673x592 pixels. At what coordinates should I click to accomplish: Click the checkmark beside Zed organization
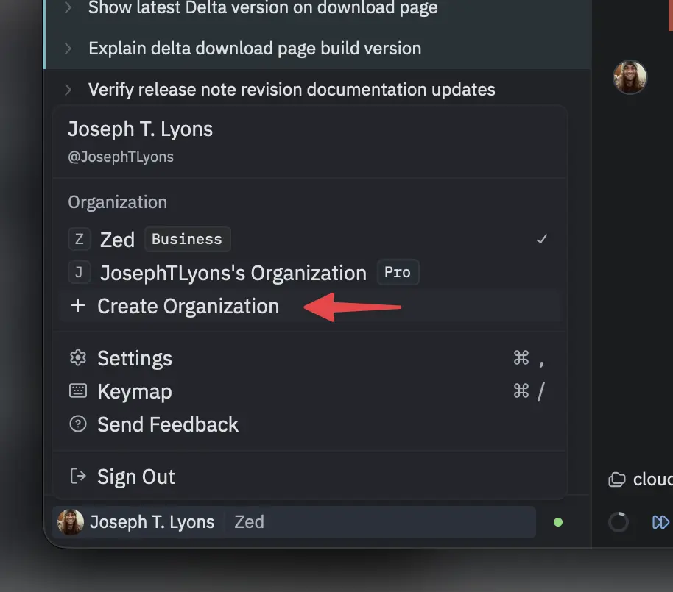[x=542, y=239]
